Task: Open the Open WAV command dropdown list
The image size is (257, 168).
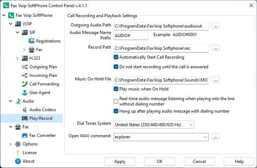Action: (x=205, y=137)
